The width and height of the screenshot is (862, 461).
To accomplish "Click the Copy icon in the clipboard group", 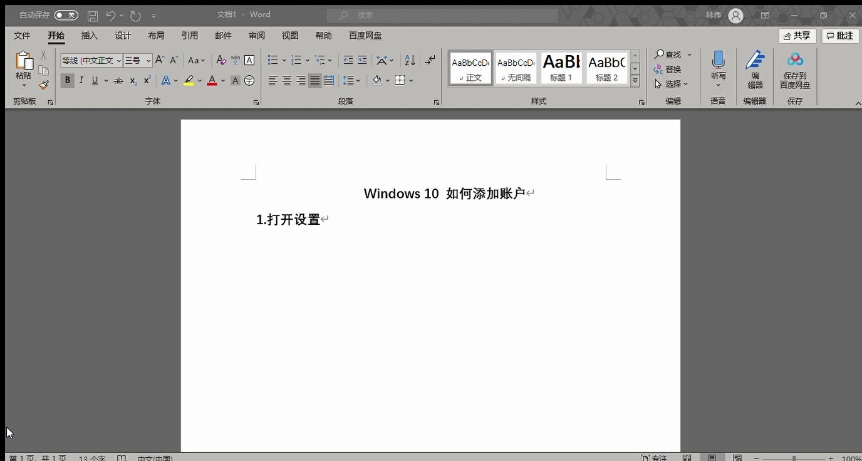I will click(43, 70).
